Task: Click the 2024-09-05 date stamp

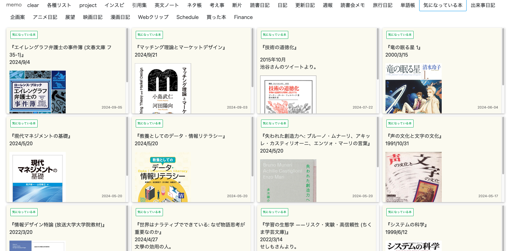Action: pos(112,107)
